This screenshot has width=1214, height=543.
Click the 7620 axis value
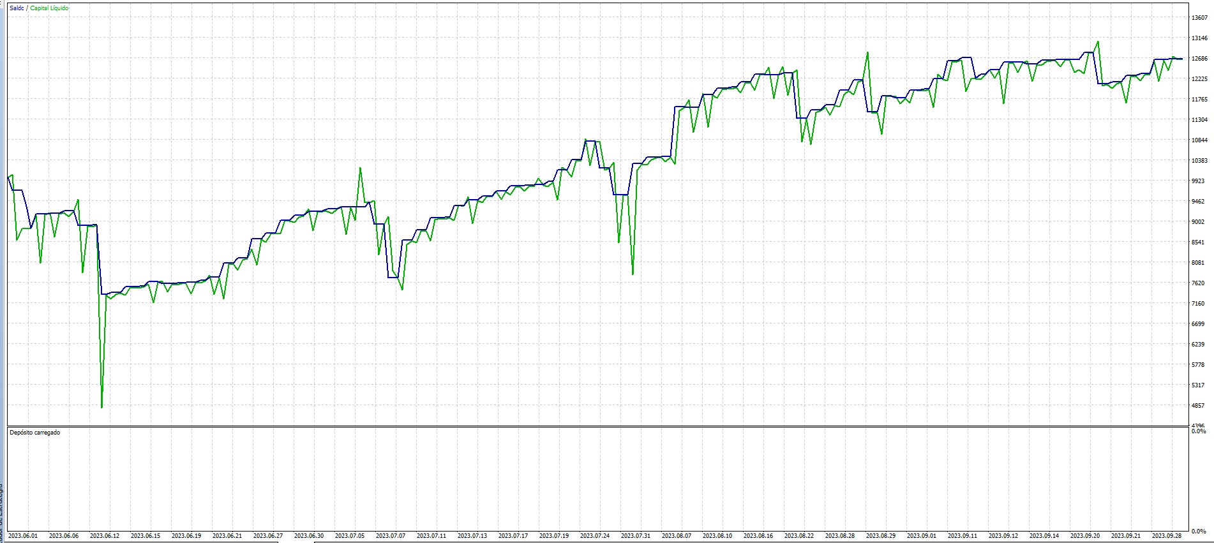click(x=1198, y=283)
